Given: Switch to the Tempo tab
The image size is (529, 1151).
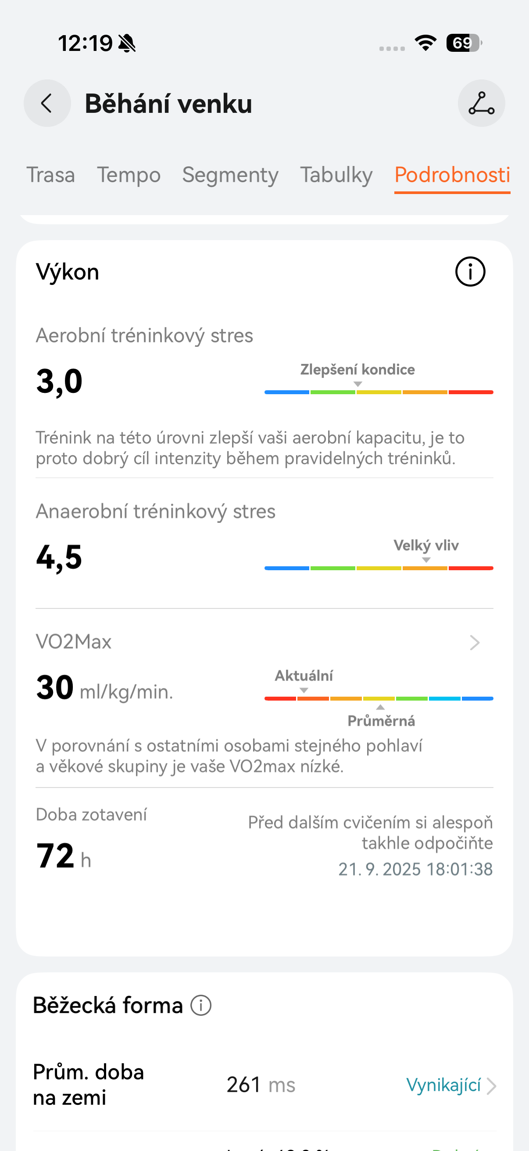Looking at the screenshot, I should (x=129, y=175).
